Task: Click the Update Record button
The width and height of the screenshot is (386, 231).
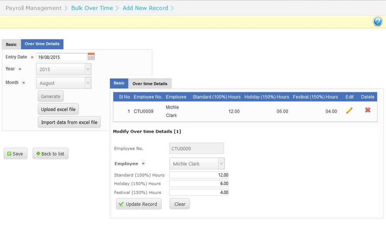Action: click(139, 204)
